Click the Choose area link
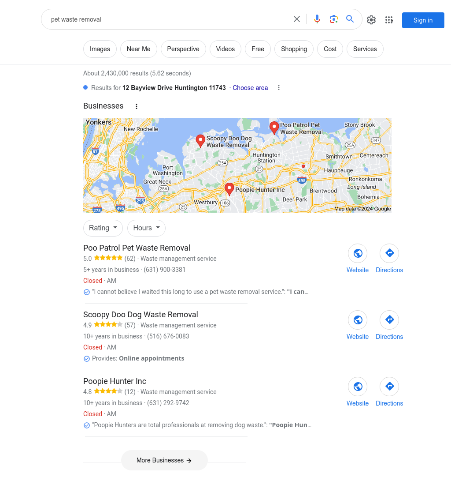 tap(250, 88)
